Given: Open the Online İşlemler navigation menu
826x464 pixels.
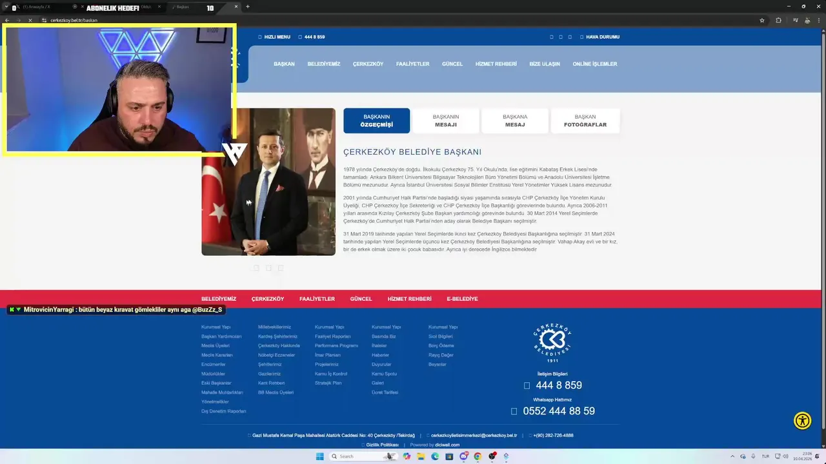Looking at the screenshot, I should click(595, 64).
